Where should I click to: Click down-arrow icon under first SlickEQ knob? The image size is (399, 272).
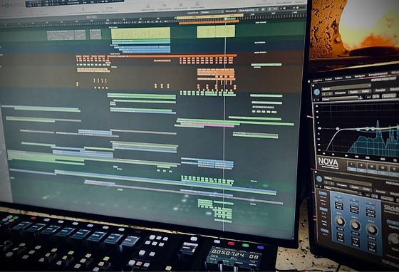tap(341, 238)
